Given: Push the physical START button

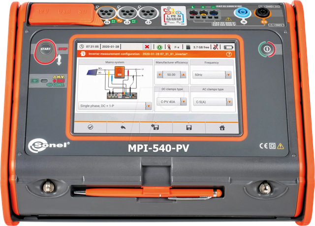Looking at the screenshot, I should pyautogui.click(x=46, y=49).
